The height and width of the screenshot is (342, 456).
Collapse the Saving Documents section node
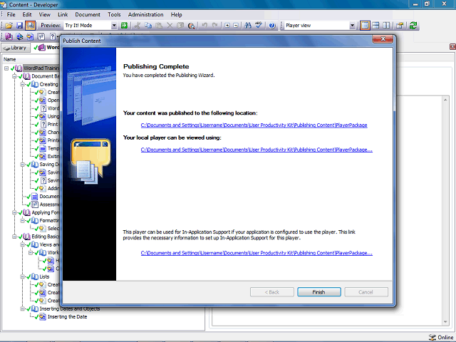pyautogui.click(x=22, y=165)
